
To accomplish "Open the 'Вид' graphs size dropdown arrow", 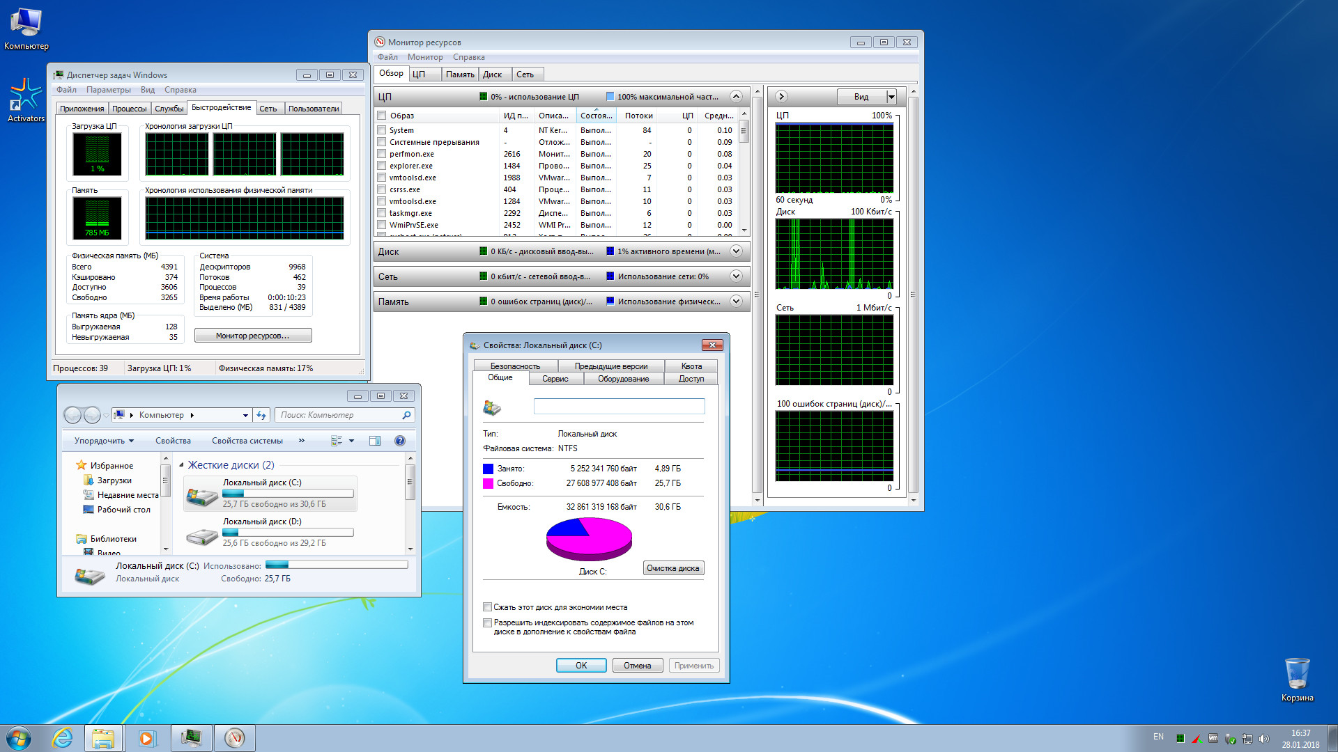I will (891, 97).
